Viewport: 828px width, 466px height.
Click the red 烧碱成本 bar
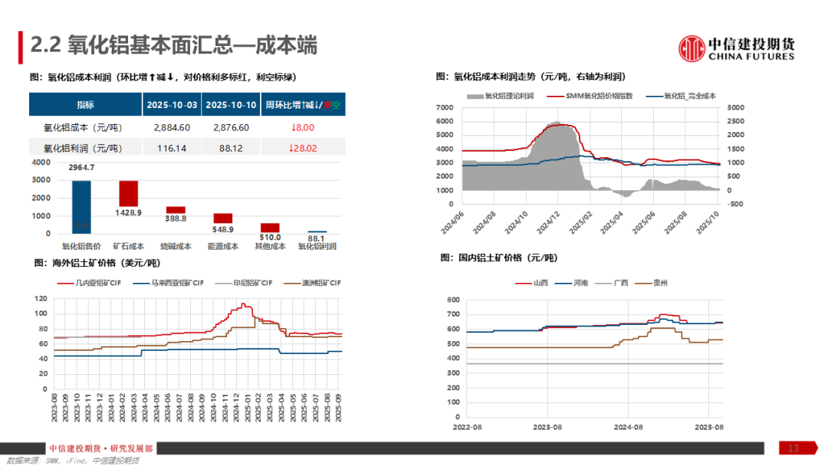coord(176,210)
